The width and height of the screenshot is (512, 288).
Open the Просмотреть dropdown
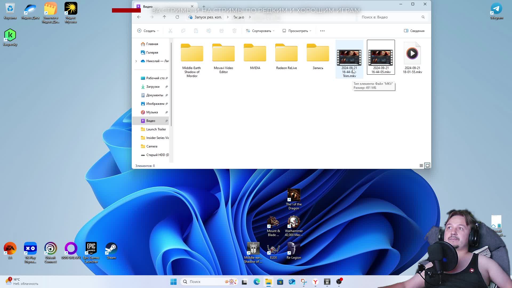pyautogui.click(x=297, y=31)
